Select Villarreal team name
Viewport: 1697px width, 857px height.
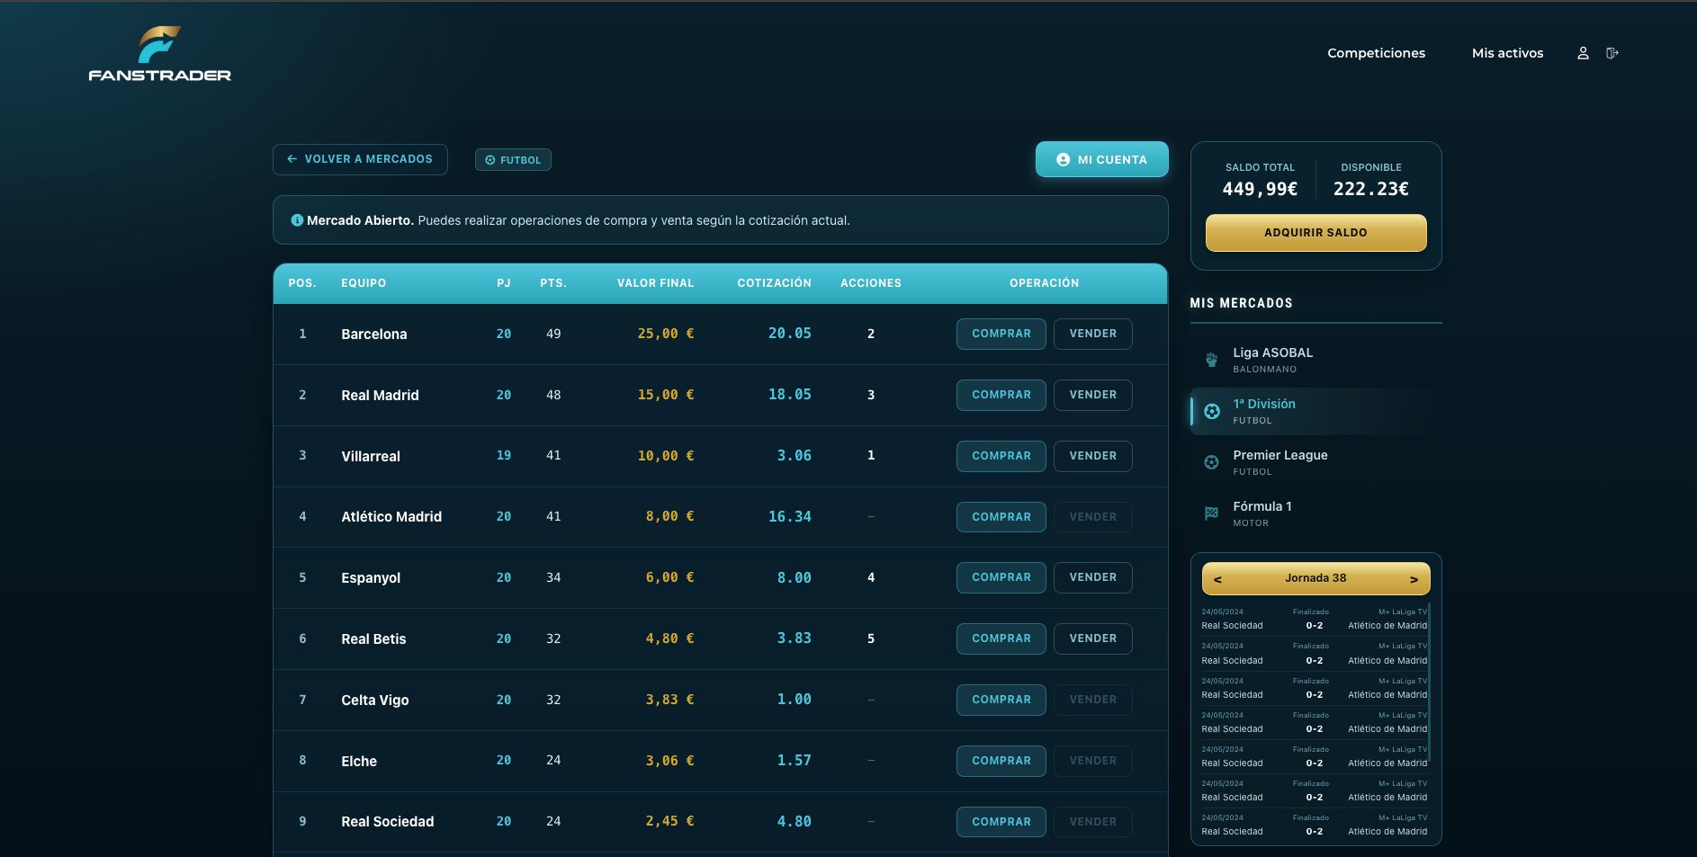tap(371, 456)
